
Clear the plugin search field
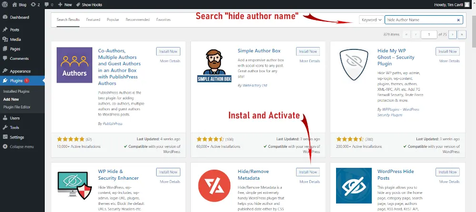coord(458,19)
